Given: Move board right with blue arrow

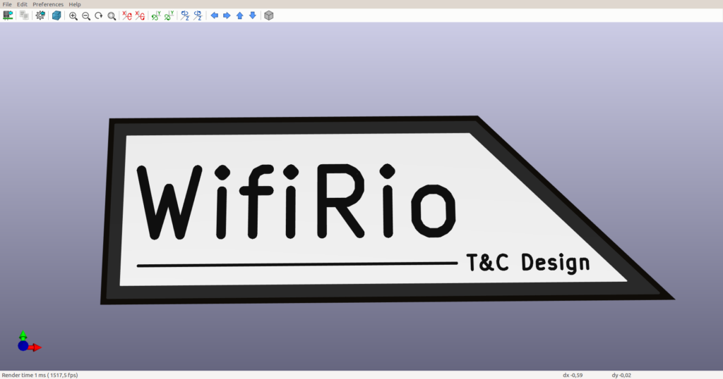Looking at the screenshot, I should pyautogui.click(x=227, y=15).
